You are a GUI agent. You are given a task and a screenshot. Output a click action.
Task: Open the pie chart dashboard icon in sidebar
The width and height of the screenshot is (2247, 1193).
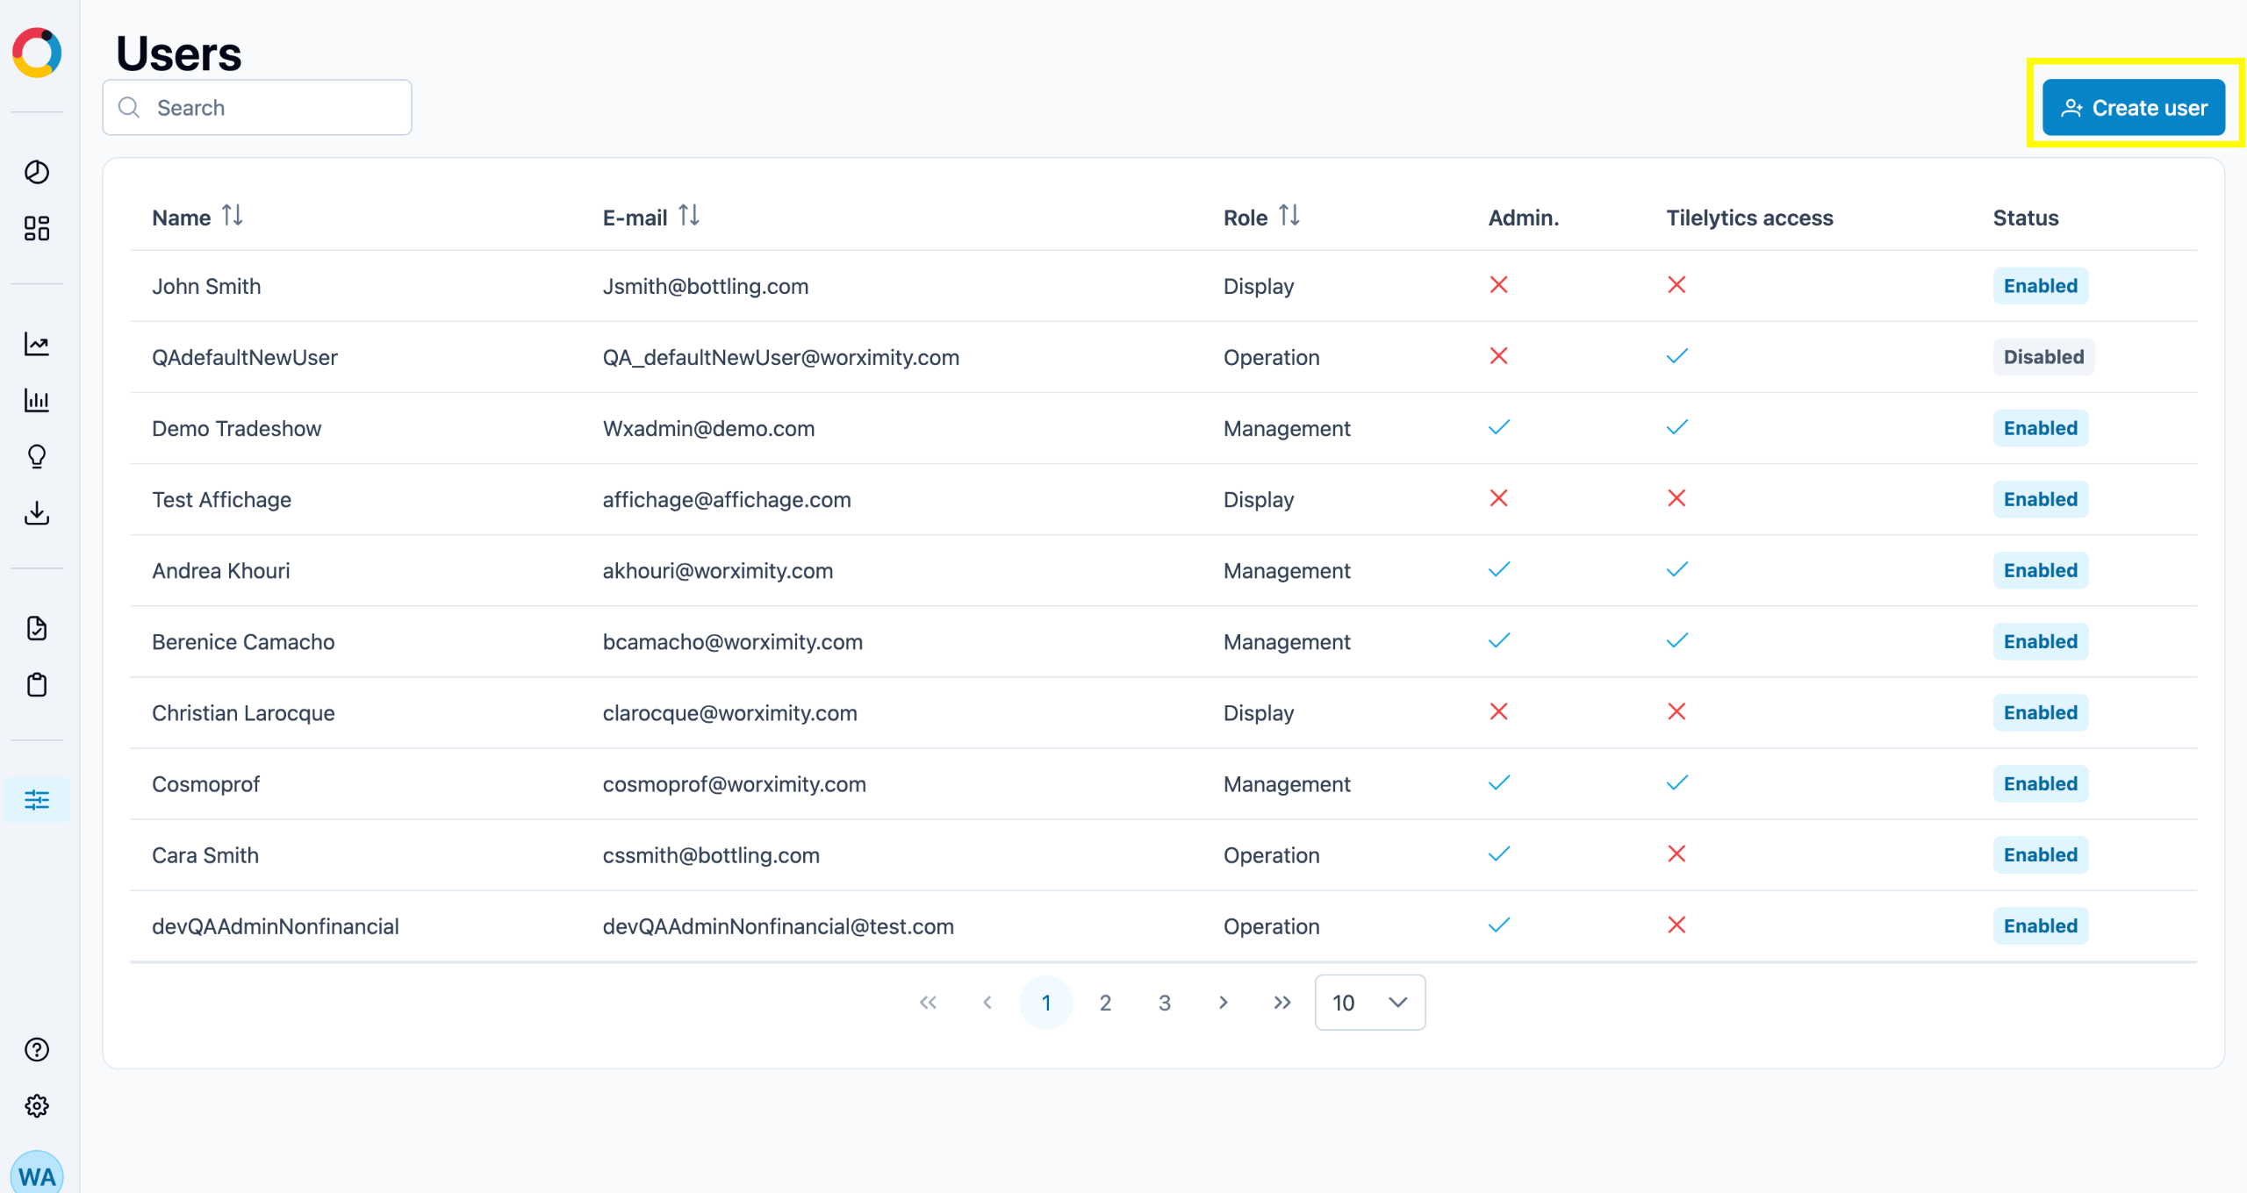(x=36, y=172)
